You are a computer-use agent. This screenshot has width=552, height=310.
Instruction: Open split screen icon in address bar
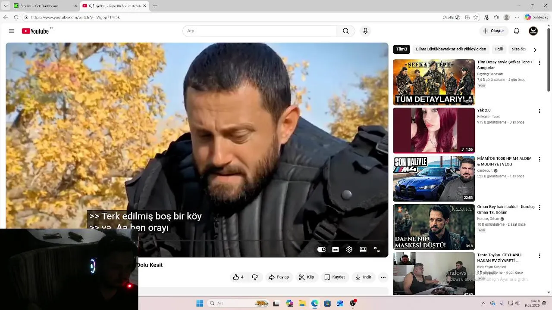pos(467,17)
